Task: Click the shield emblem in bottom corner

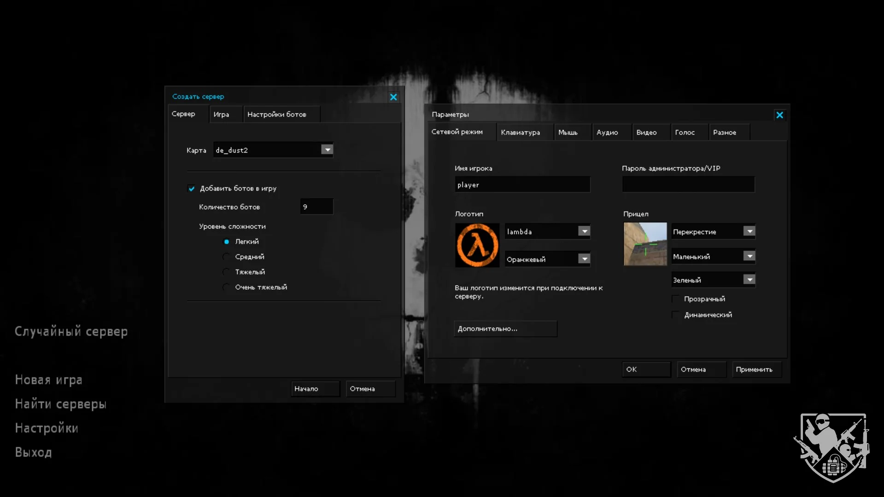Action: coord(832,447)
